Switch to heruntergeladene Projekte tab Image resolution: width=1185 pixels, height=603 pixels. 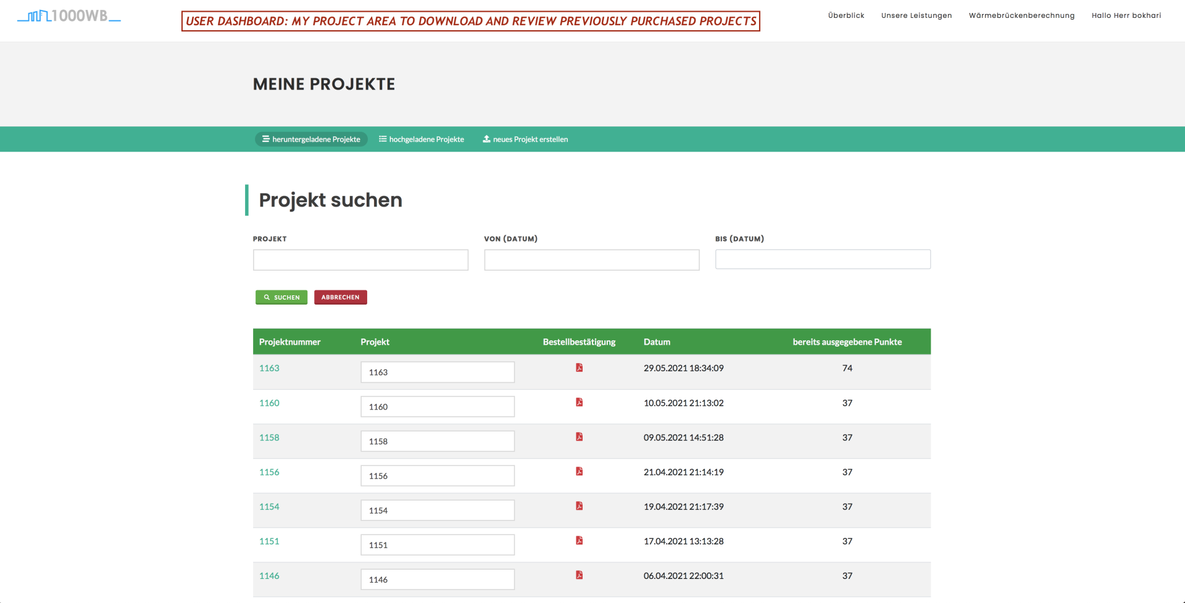click(x=311, y=139)
